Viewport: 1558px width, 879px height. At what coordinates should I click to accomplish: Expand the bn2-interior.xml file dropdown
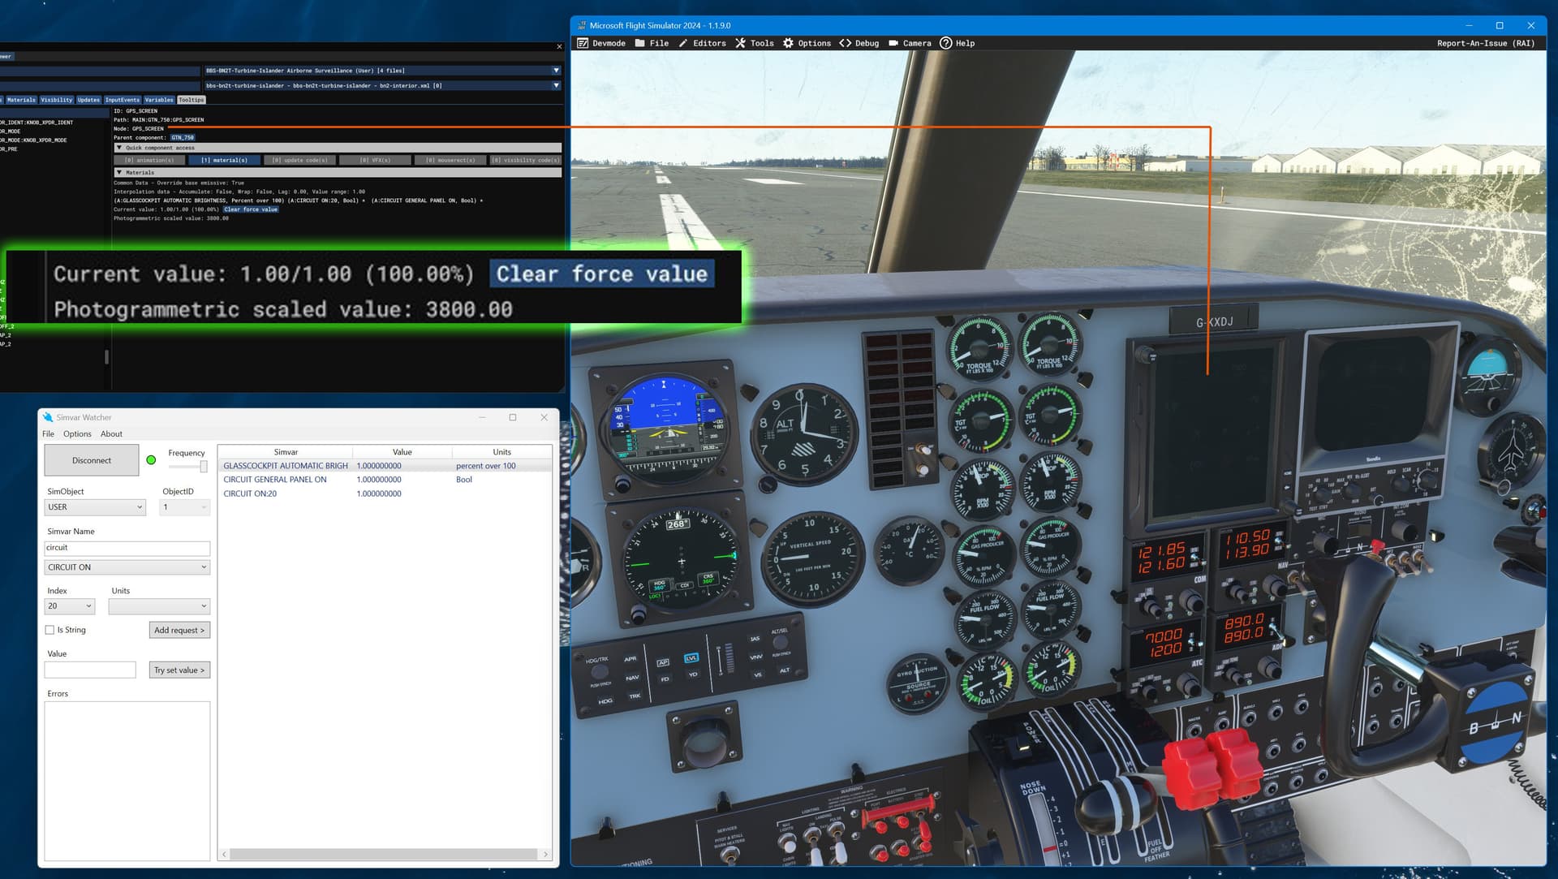click(382, 85)
